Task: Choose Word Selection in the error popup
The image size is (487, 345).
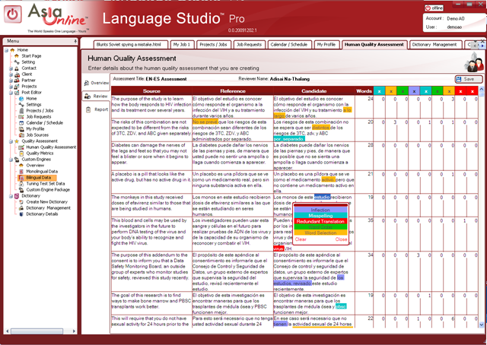Action: [320, 233]
